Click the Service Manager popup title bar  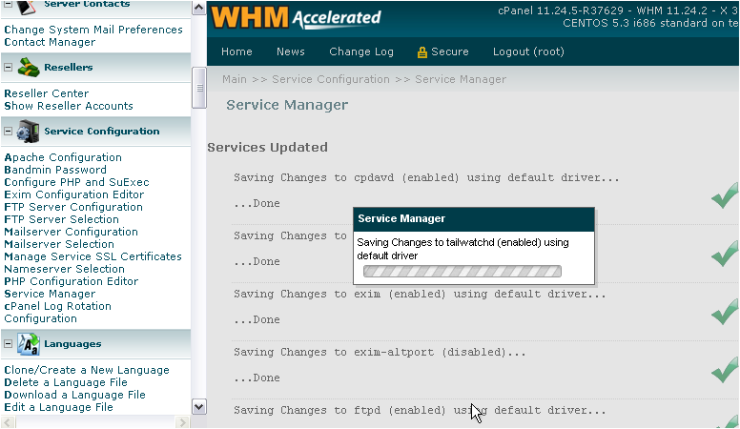(473, 219)
